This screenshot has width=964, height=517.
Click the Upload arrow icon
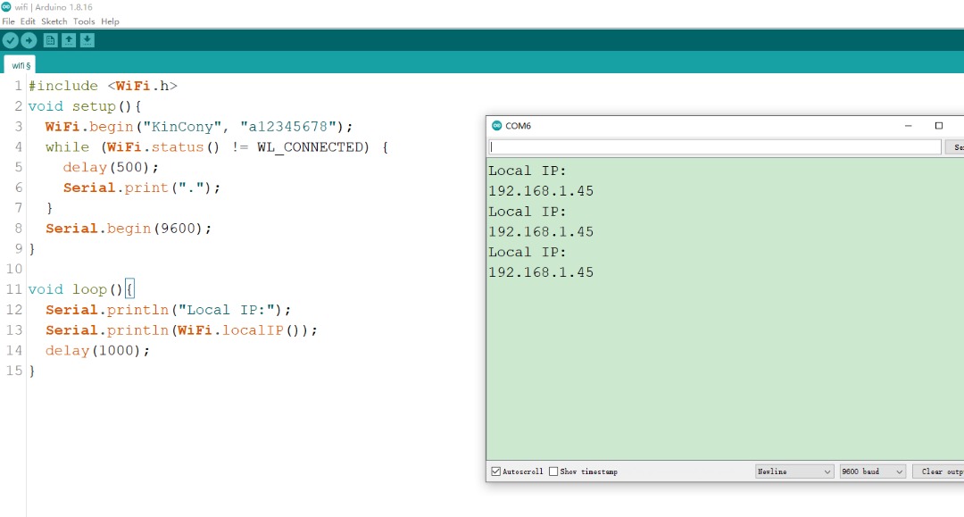point(29,40)
